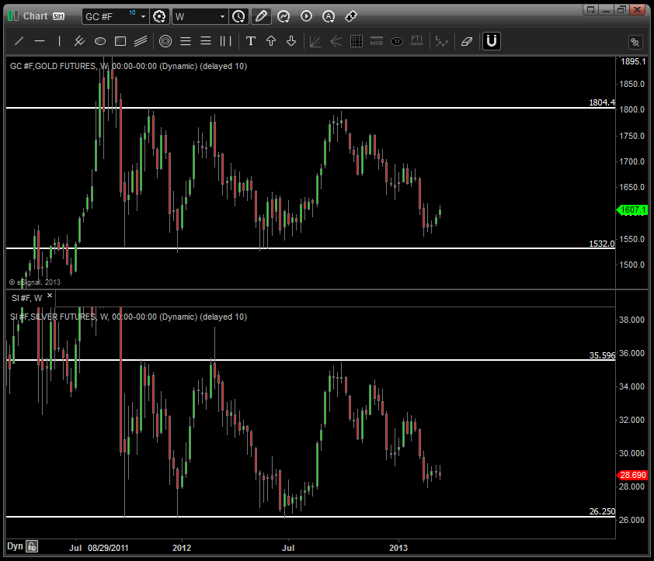Click the 1804.4 gold resistance line

coord(311,108)
